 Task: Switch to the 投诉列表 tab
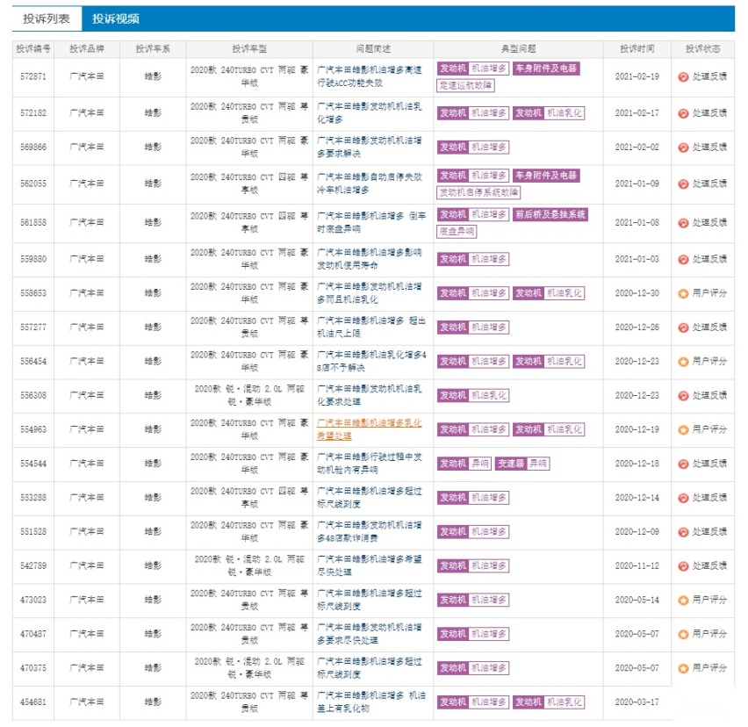point(47,18)
